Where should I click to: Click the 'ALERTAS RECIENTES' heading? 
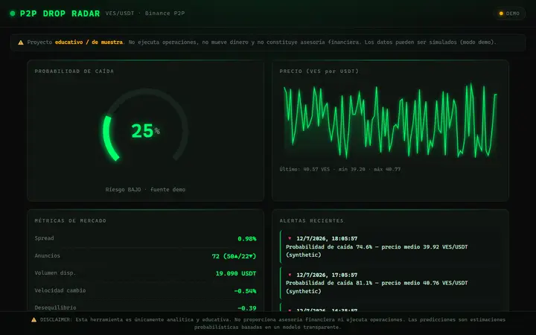click(x=311, y=220)
